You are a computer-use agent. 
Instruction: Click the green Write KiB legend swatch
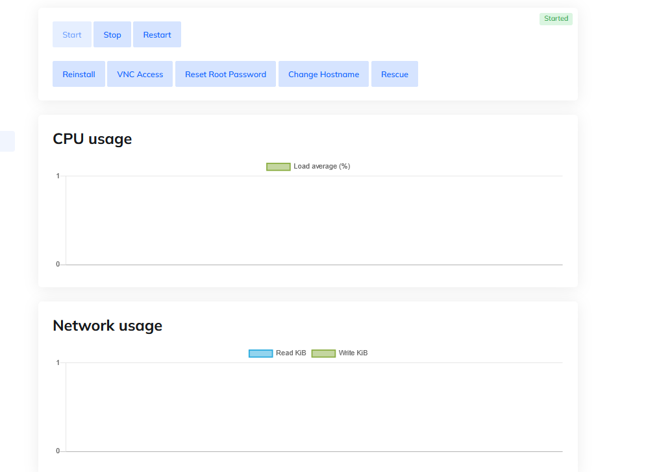click(323, 353)
